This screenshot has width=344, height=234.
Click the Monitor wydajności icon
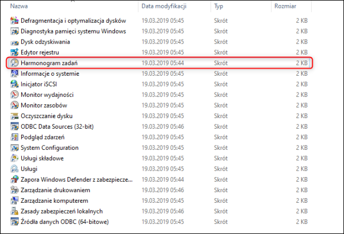pyautogui.click(x=14, y=95)
